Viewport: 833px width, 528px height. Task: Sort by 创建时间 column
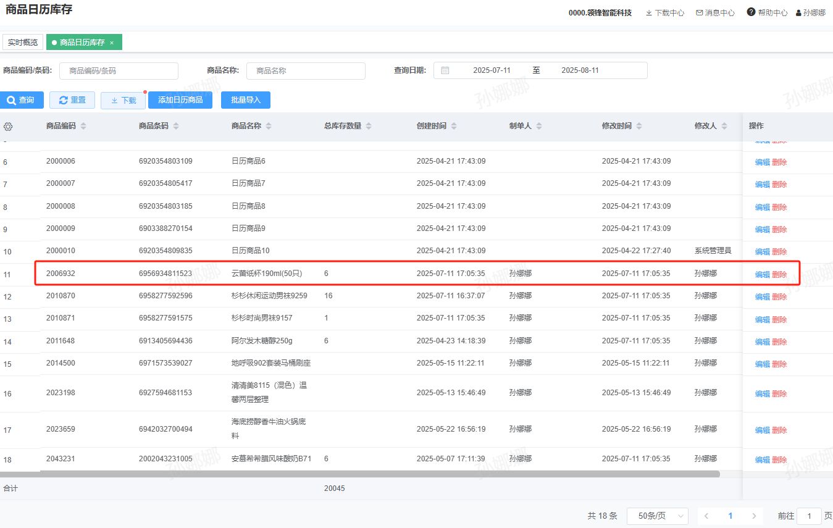click(454, 126)
